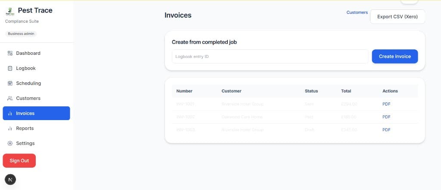
Task: Open Customers via the people icon in sidebar
Action: pyautogui.click(x=10, y=98)
